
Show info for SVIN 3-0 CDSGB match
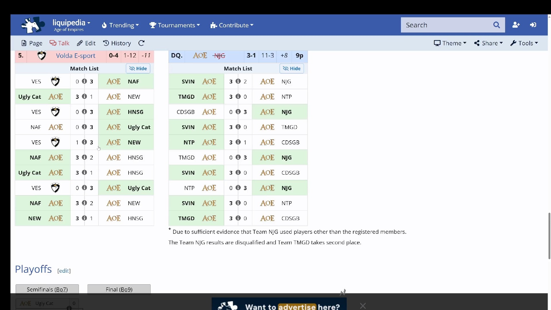click(238, 173)
